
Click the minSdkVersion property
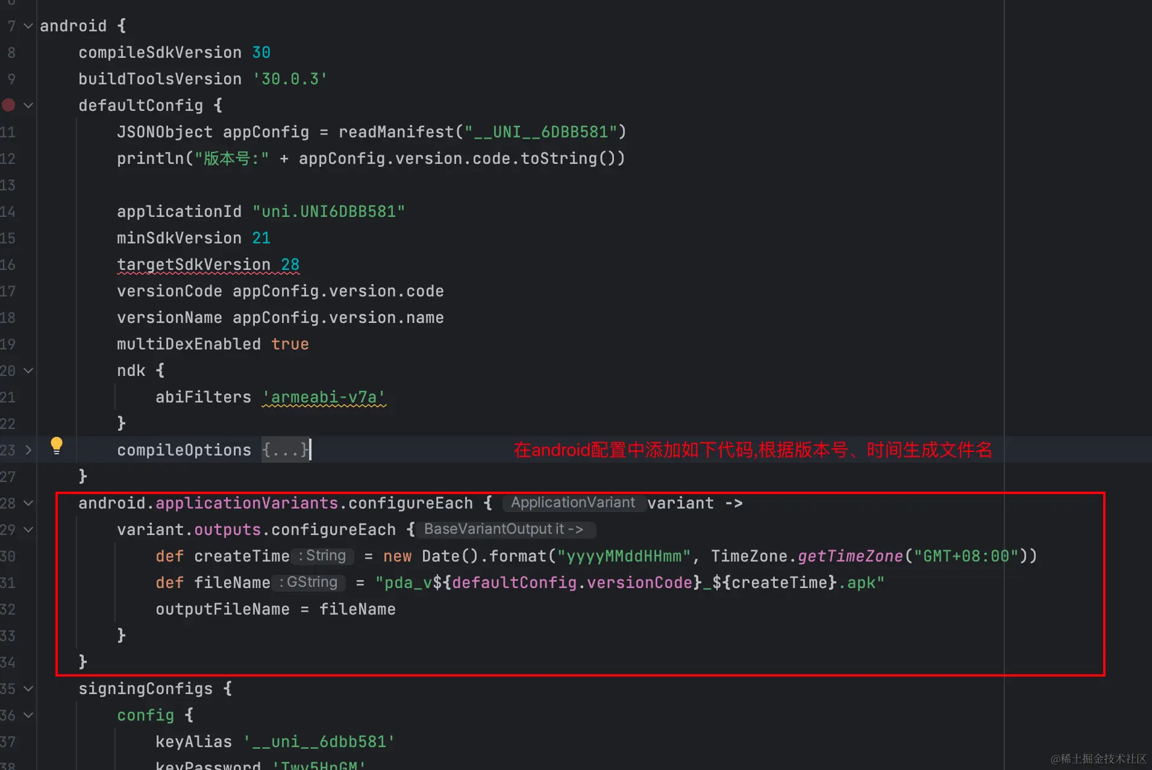(x=179, y=238)
